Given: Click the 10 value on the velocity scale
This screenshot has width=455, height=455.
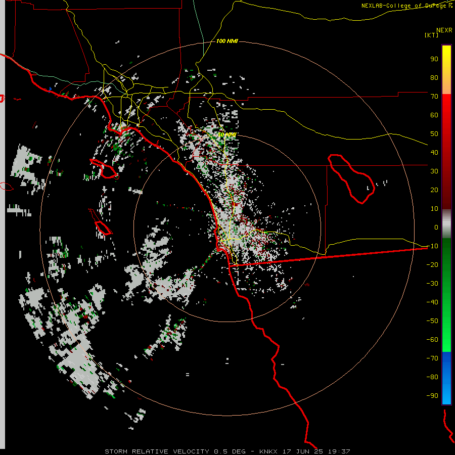Looking at the screenshot, I should point(434,209).
